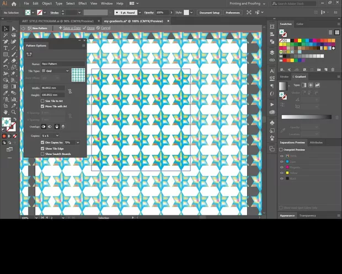Hide the Magenta separation eye
Screen dimensions: 342x274
pos(281,167)
